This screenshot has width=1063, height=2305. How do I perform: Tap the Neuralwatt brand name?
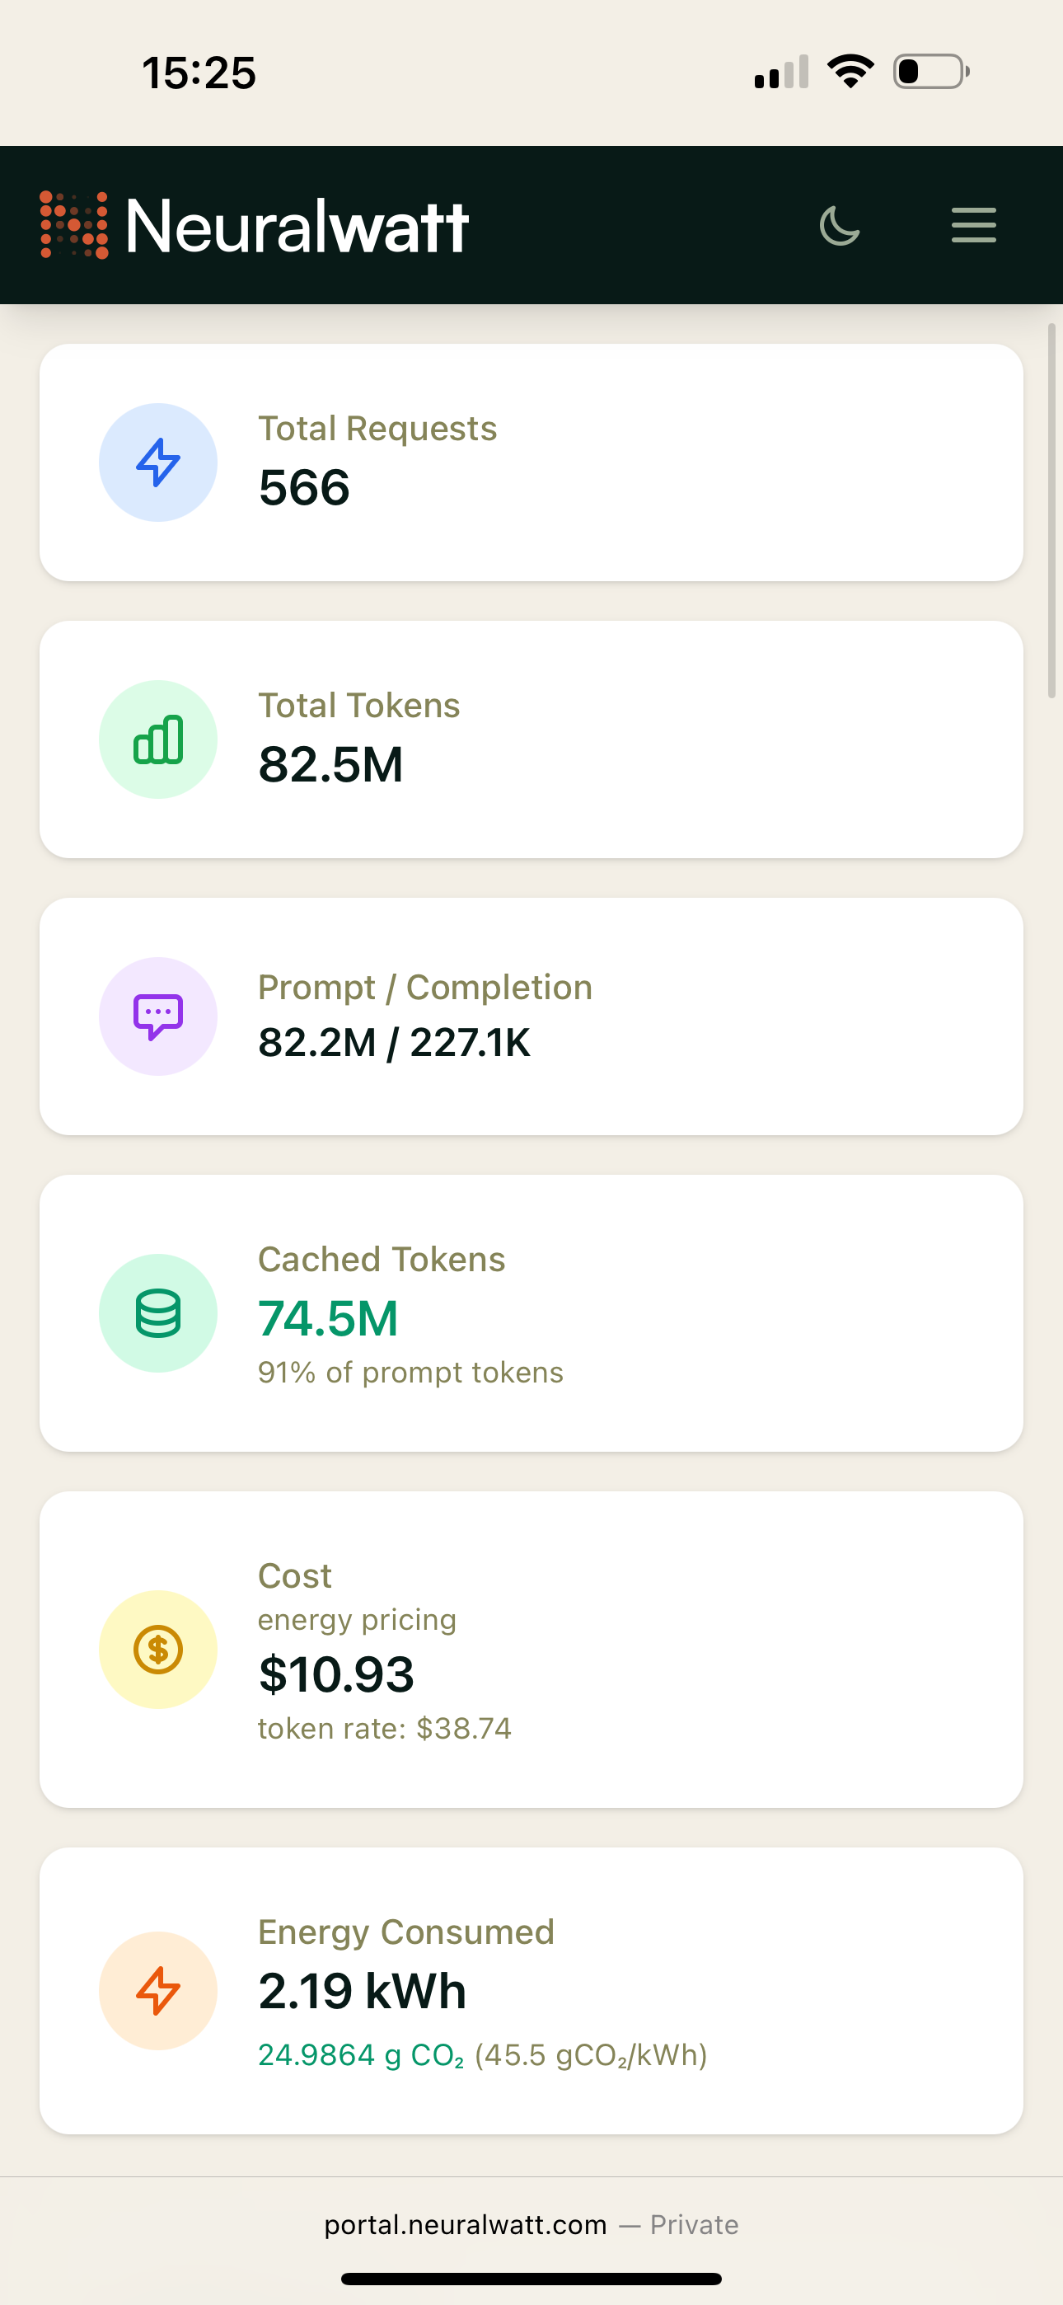[297, 227]
